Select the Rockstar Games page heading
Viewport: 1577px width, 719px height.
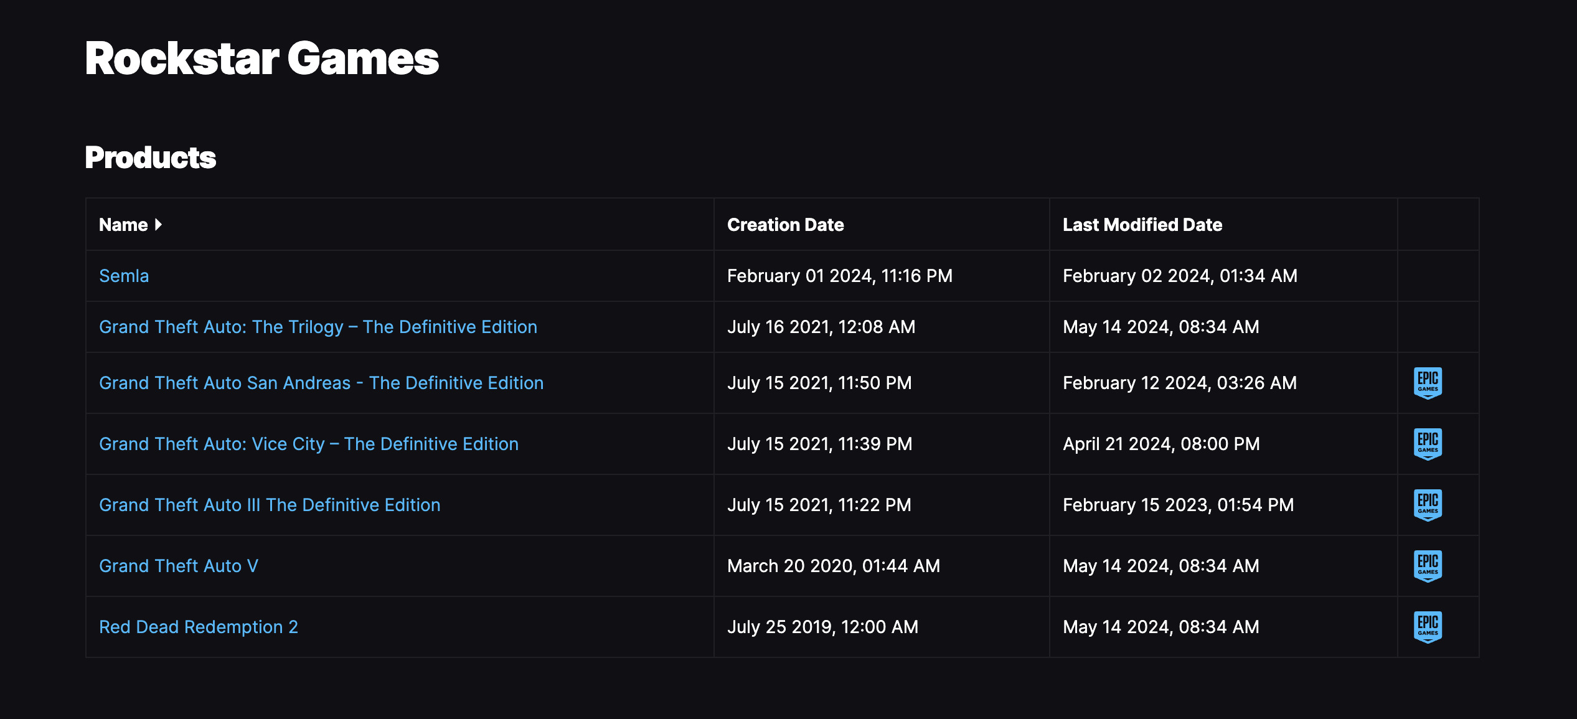[262, 59]
